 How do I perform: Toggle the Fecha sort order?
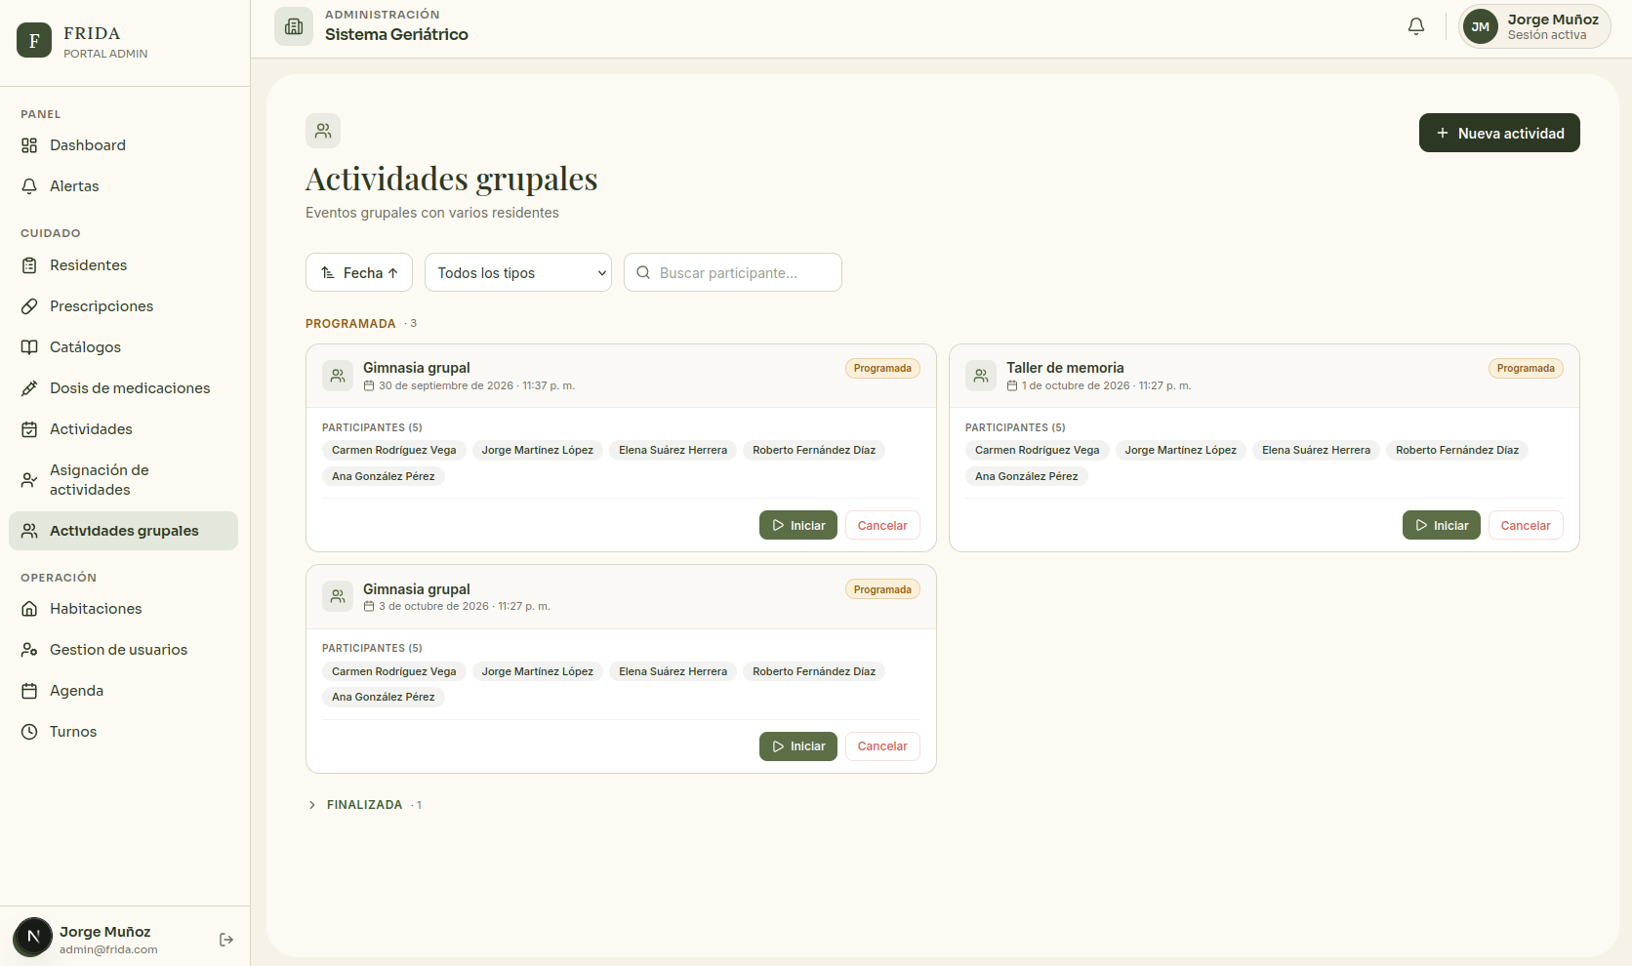click(x=359, y=272)
